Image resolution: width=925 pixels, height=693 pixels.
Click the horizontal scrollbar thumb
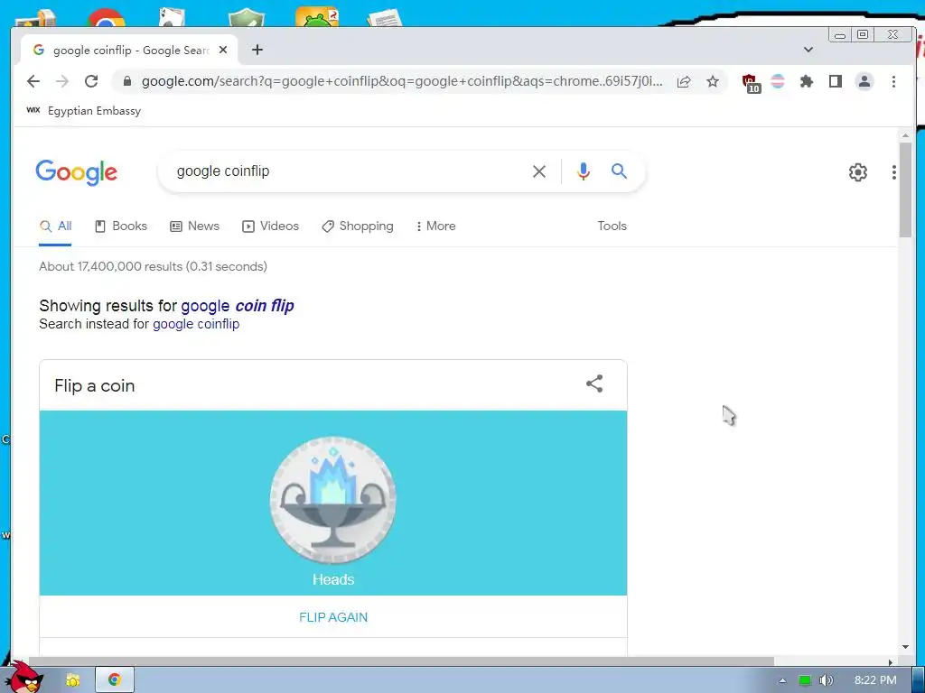[401, 661]
